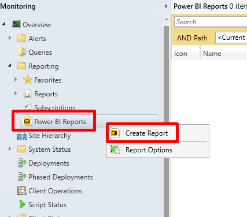Expand the Favorites tree node

pyautogui.click(x=16, y=80)
